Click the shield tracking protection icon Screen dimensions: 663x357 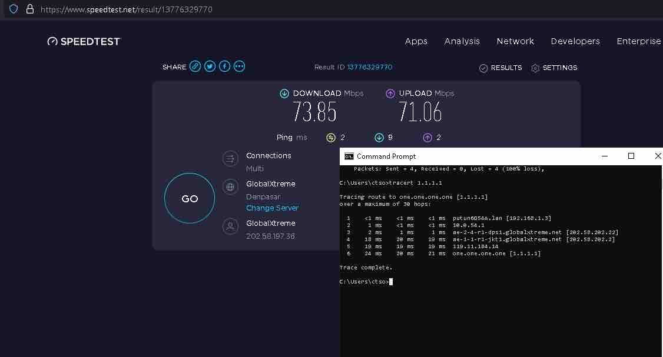pos(14,9)
